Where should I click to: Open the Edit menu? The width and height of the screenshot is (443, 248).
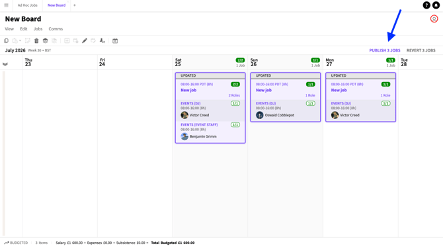point(23,29)
